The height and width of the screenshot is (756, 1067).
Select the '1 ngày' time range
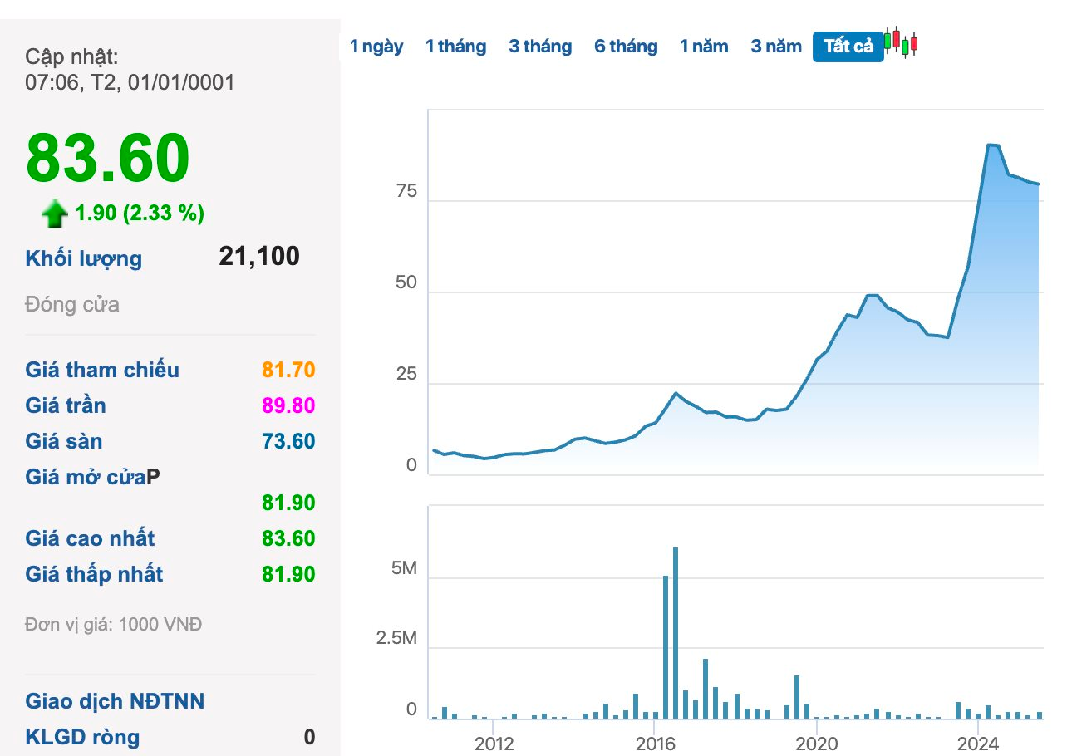pos(376,47)
